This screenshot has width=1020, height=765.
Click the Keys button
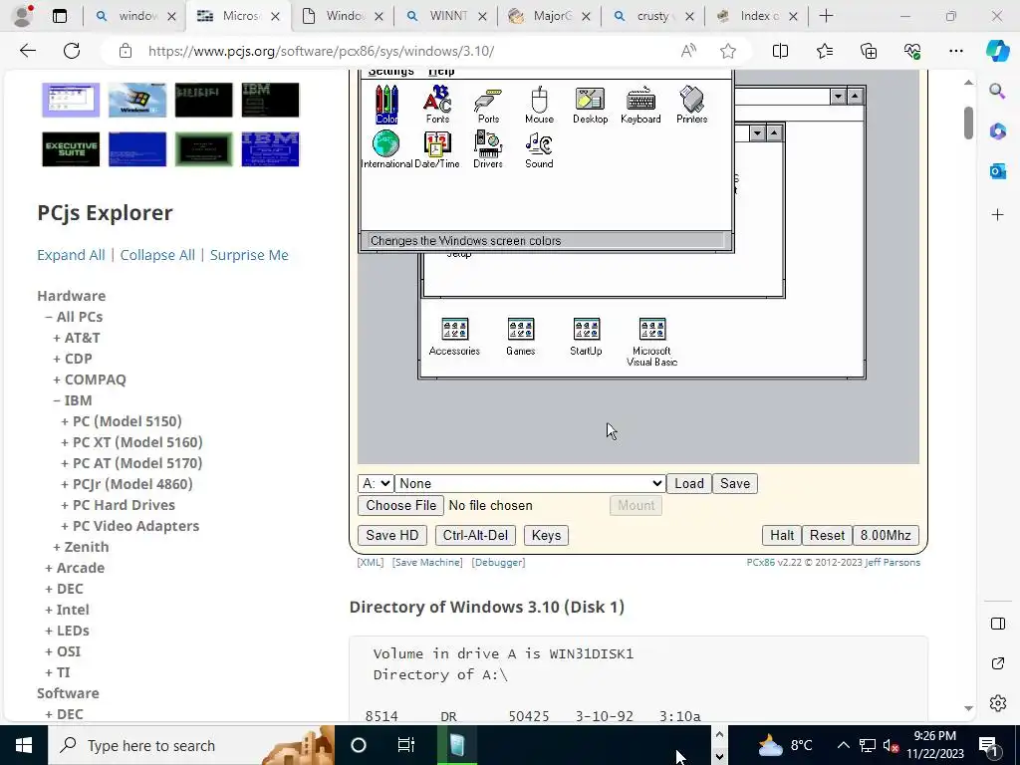(546, 535)
